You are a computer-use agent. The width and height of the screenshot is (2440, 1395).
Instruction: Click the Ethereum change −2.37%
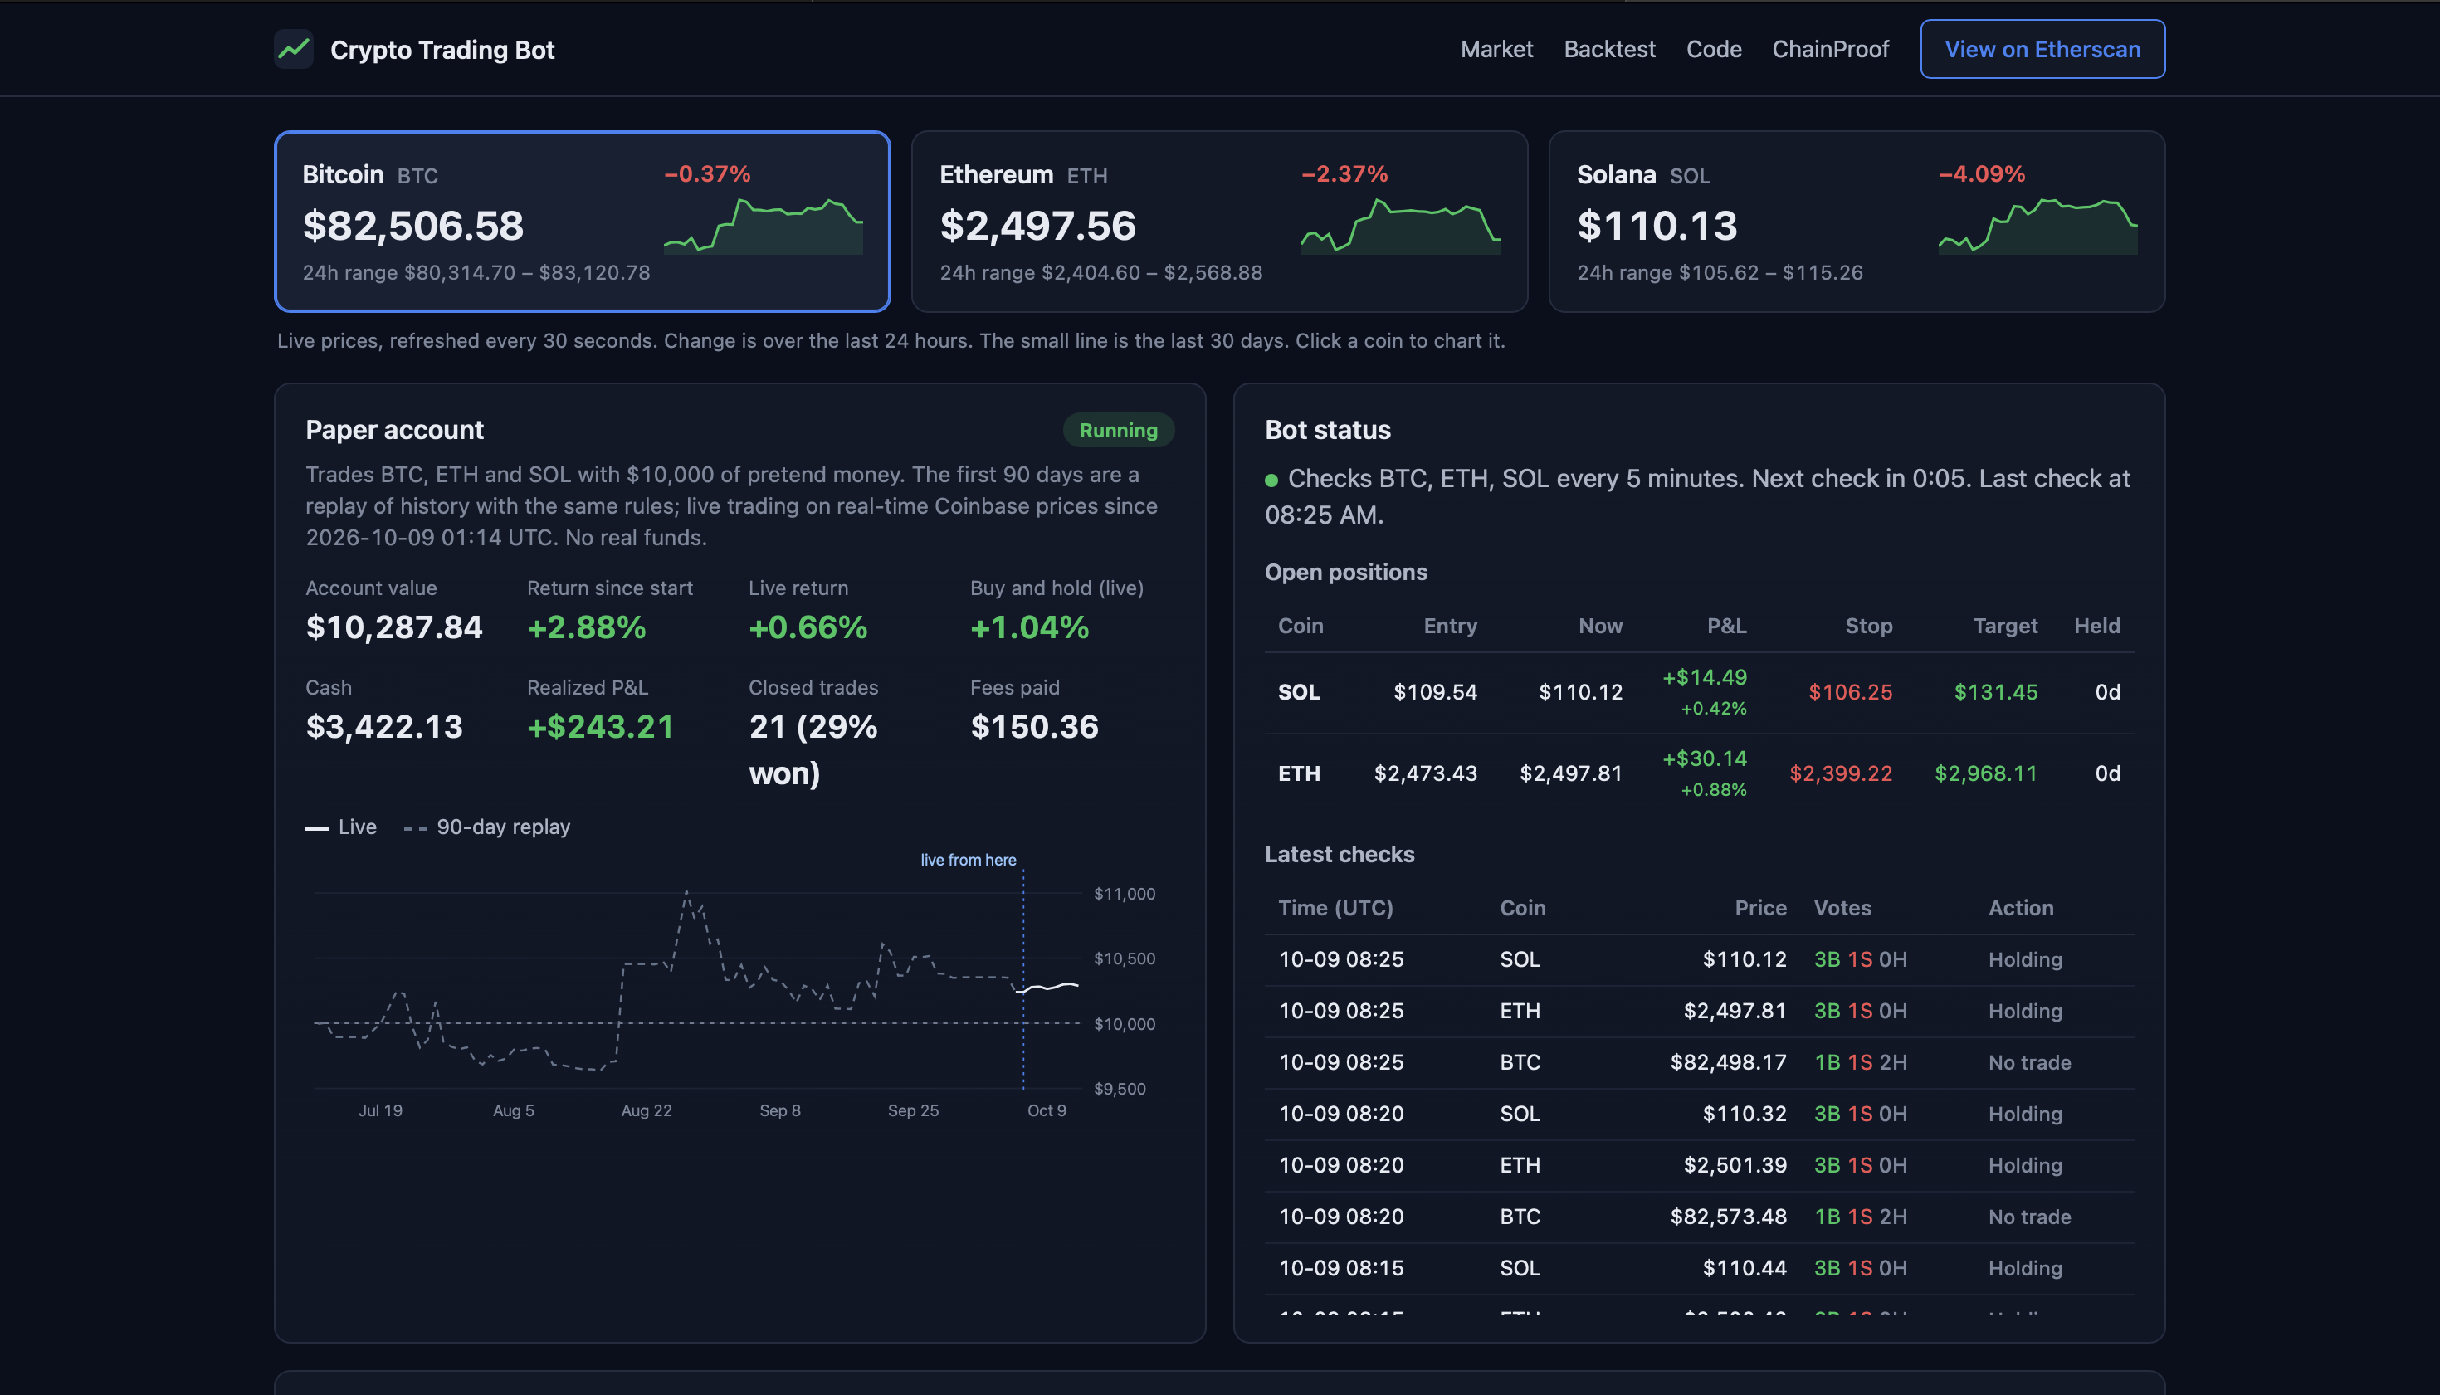click(x=1344, y=174)
